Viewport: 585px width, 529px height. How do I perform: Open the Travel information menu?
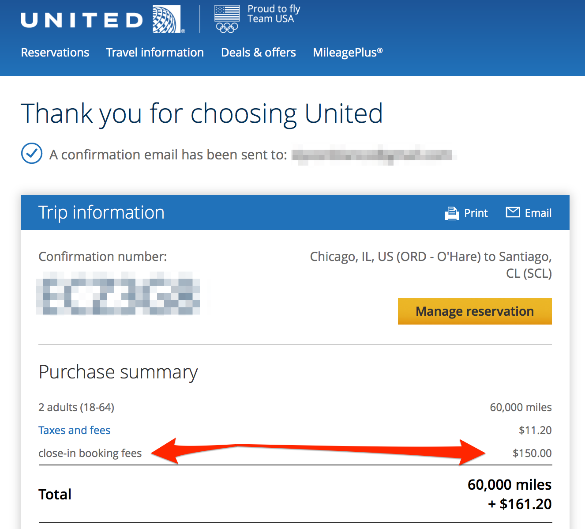click(x=154, y=53)
